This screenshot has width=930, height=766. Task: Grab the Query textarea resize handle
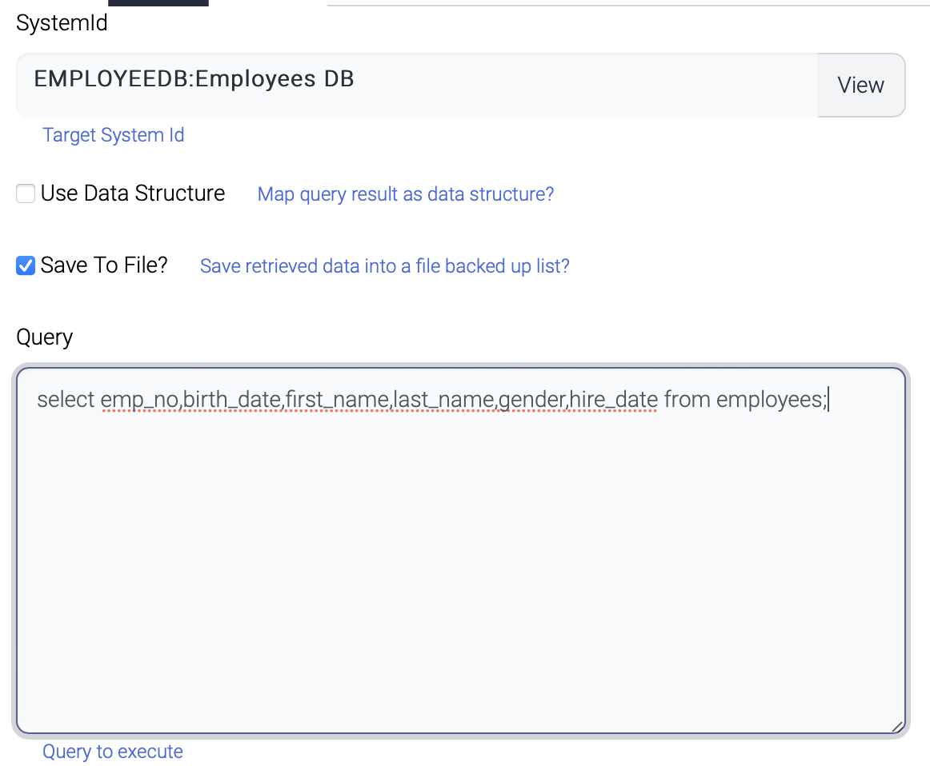(x=896, y=726)
